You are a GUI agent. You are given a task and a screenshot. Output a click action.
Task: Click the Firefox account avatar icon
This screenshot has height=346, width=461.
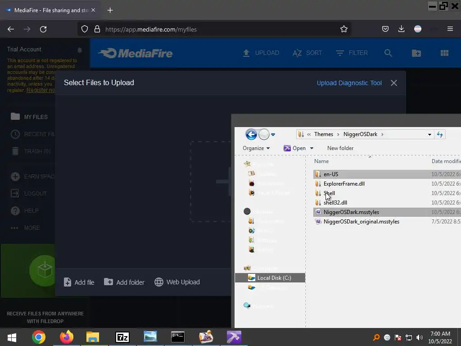418,29
